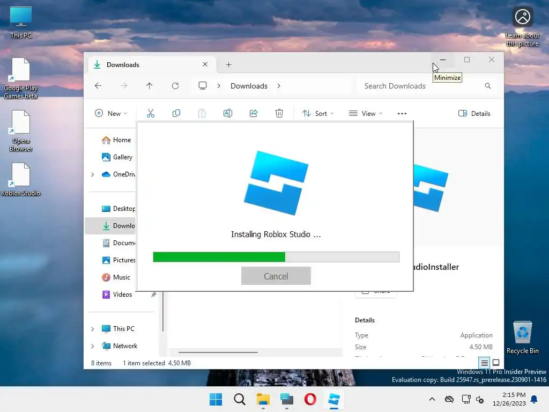This screenshot has height=412, width=549.
Task: Click the Paste clipboard icon
Action: pyautogui.click(x=202, y=113)
